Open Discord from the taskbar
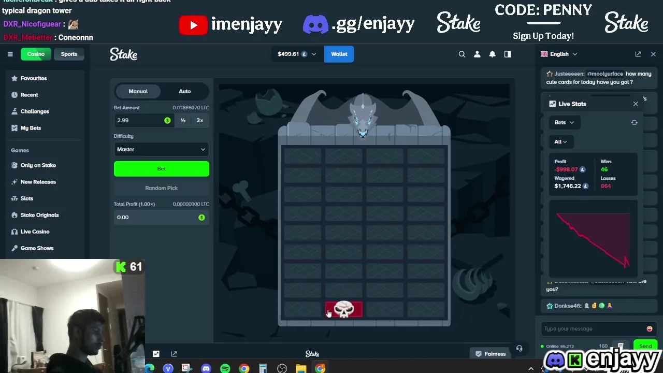The width and height of the screenshot is (663, 373). pyautogui.click(x=206, y=368)
